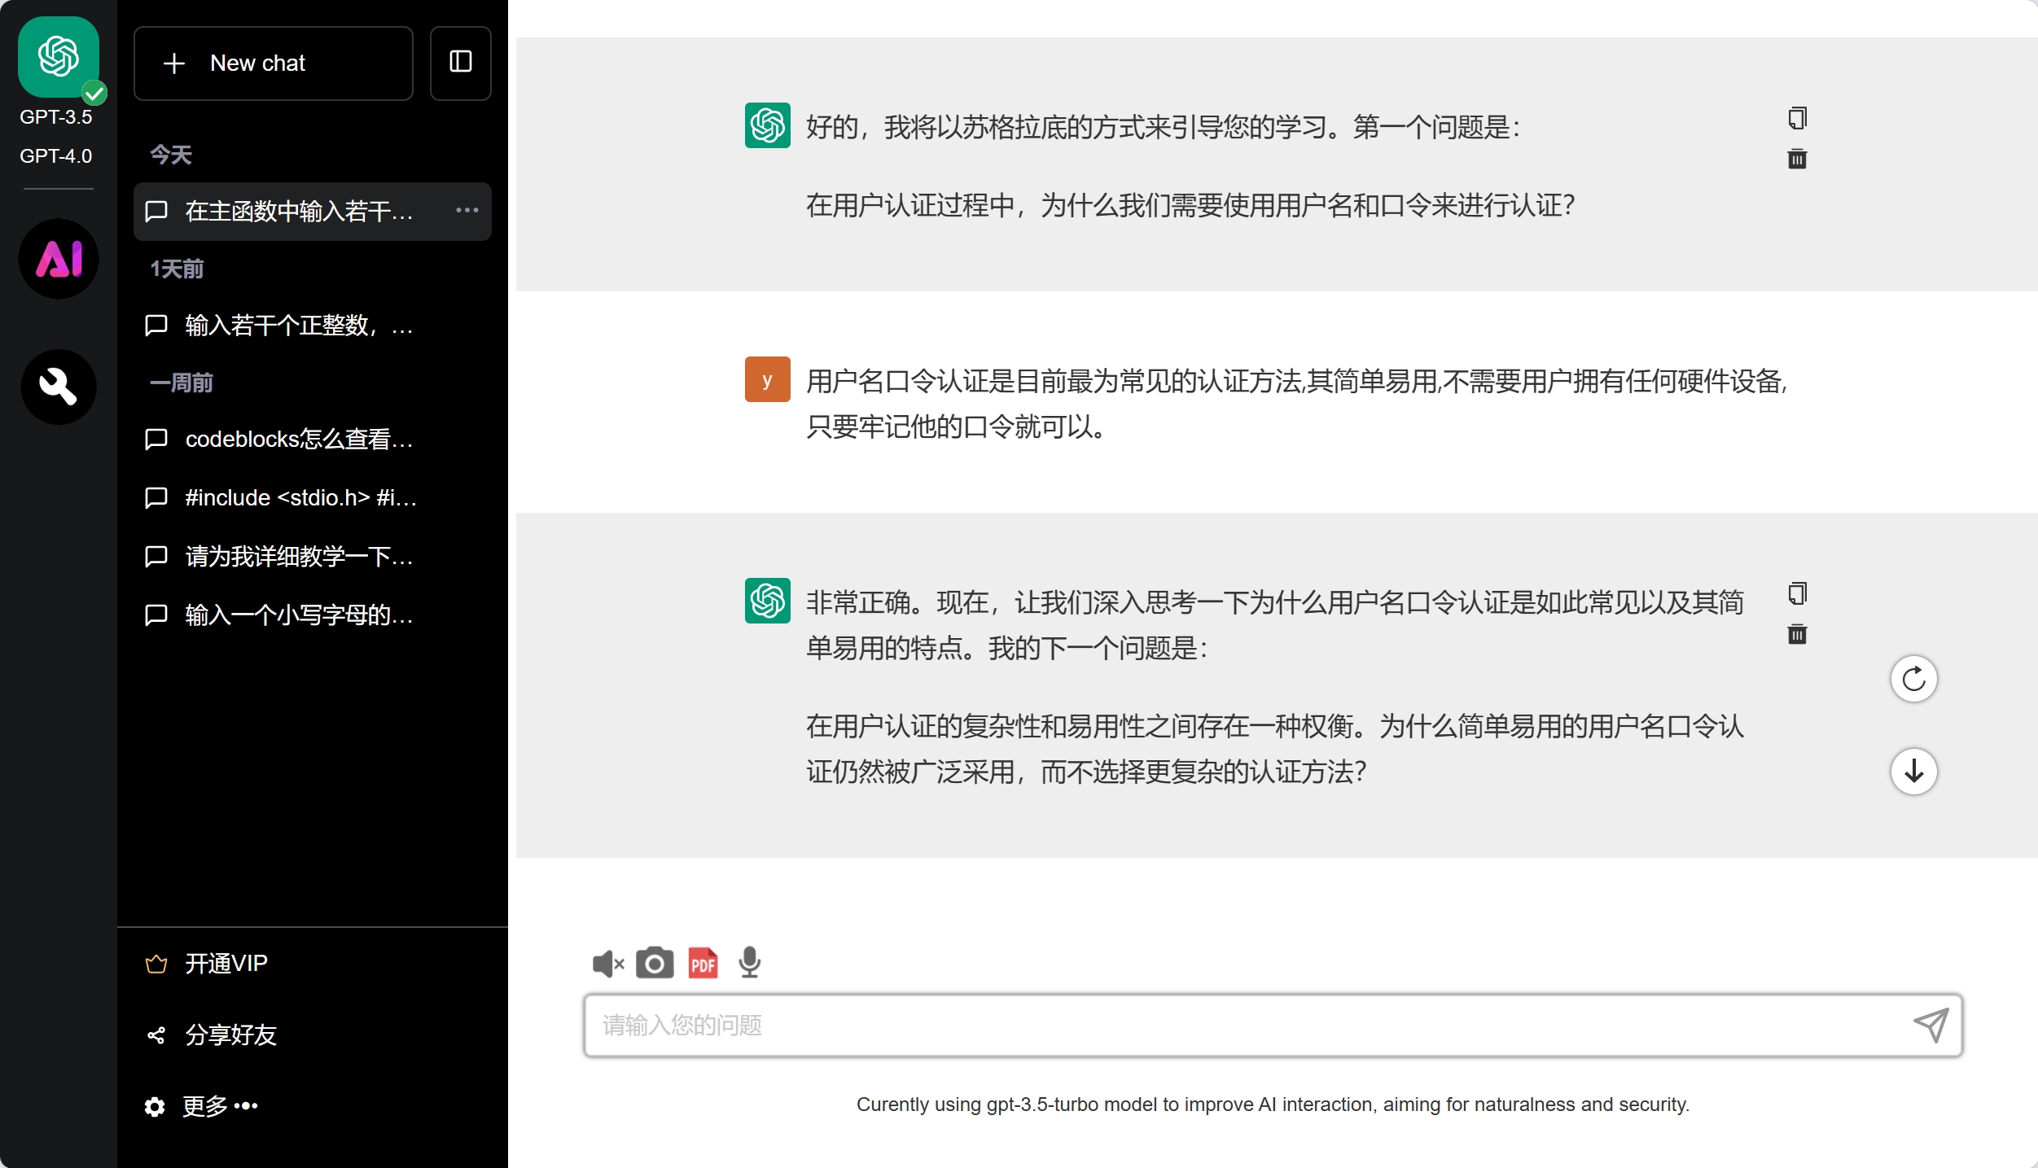Select the #include <stdio.h> chat
The width and height of the screenshot is (2038, 1168).
click(298, 498)
